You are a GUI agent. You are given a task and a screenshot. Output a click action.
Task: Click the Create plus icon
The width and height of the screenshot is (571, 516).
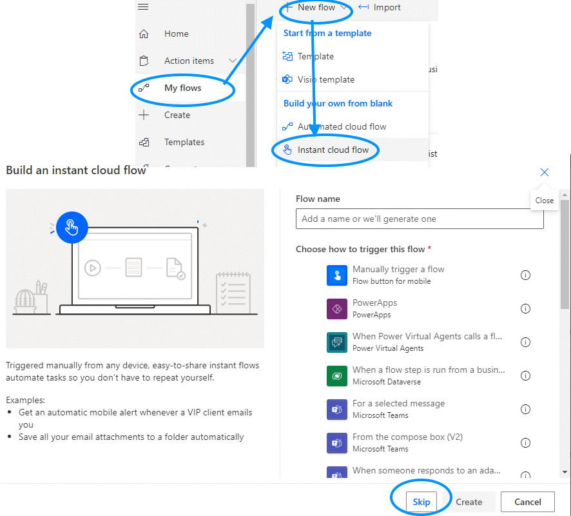click(x=144, y=115)
